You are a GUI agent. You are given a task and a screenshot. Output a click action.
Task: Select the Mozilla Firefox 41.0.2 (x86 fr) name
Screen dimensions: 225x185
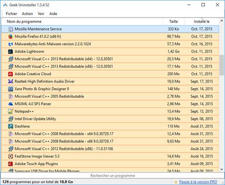click(x=38, y=37)
